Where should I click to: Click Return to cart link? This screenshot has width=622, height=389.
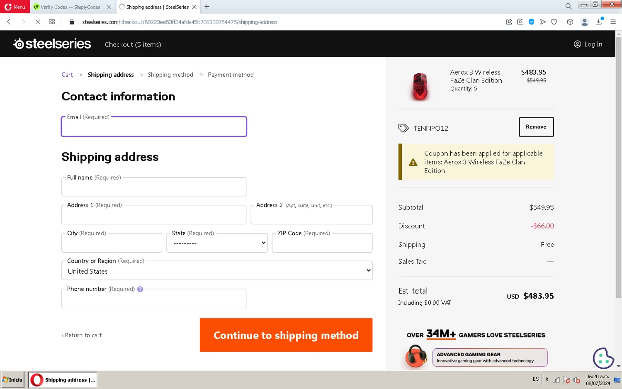(x=82, y=335)
